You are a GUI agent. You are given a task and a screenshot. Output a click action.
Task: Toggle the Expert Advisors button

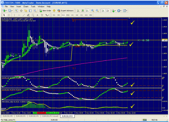[x=65, y=11]
